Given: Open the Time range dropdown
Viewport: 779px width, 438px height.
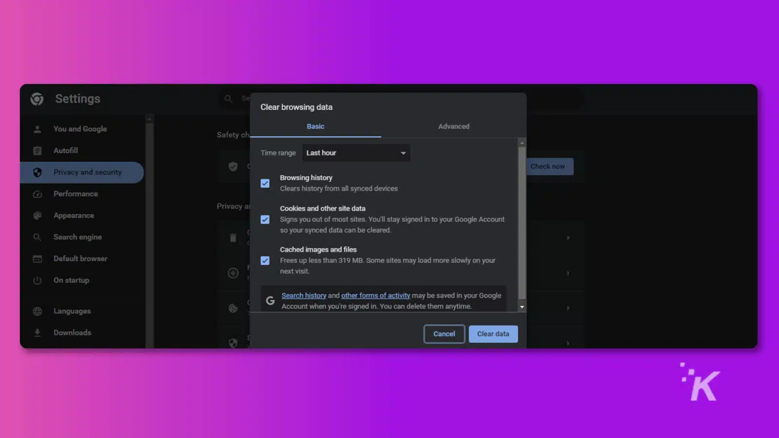Looking at the screenshot, I should (356, 152).
